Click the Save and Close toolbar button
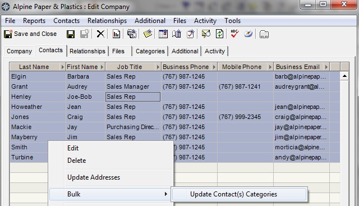This screenshot has height=206, width=359. (x=30, y=34)
